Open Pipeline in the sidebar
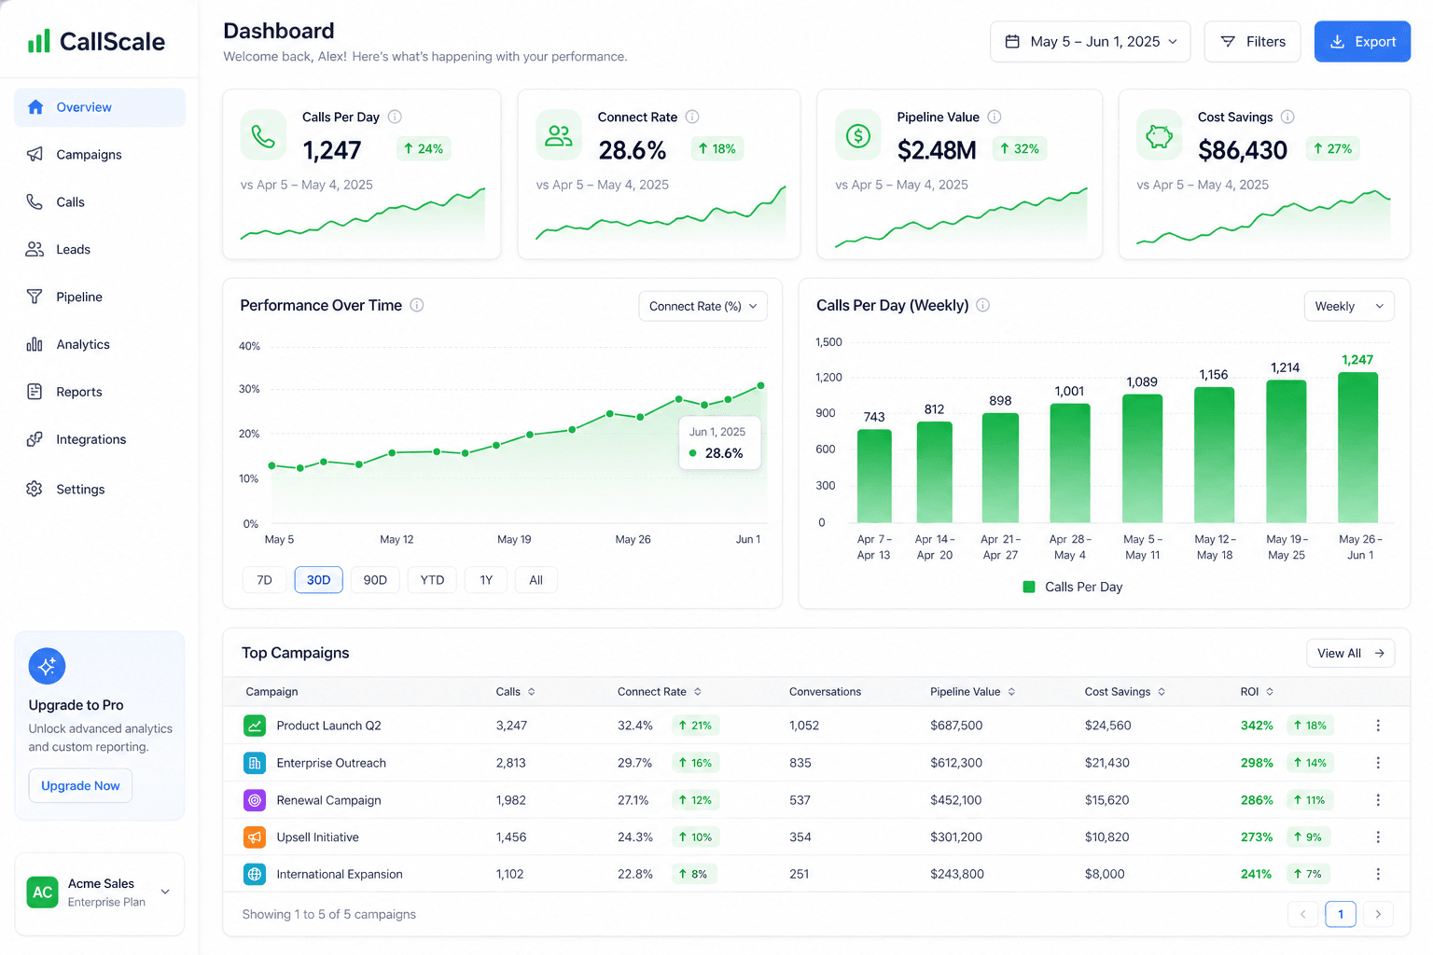Viewport: 1433px width, 955px height. point(100,298)
